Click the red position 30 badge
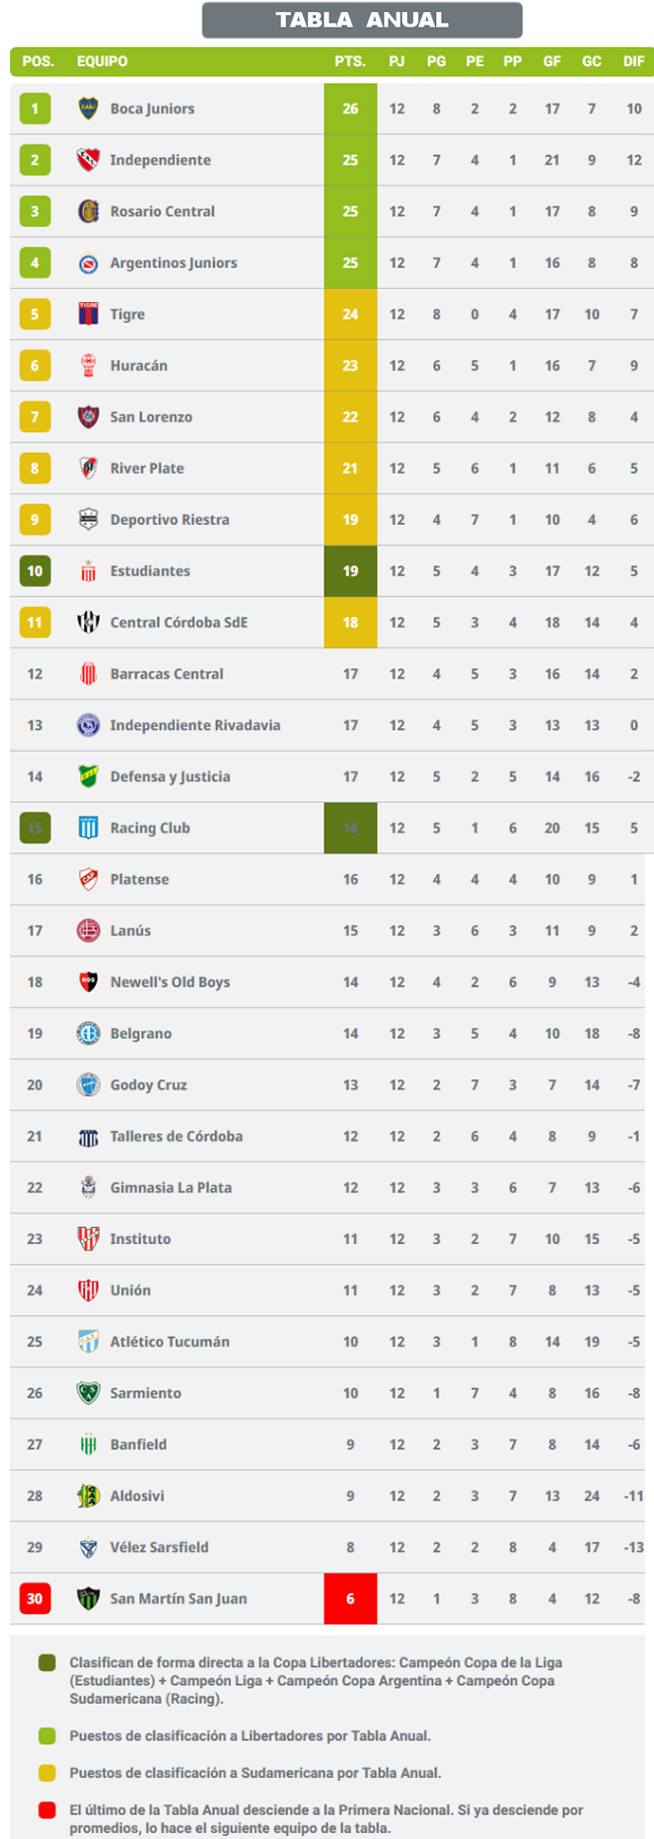This screenshot has width=654, height=1839. 35,1598
